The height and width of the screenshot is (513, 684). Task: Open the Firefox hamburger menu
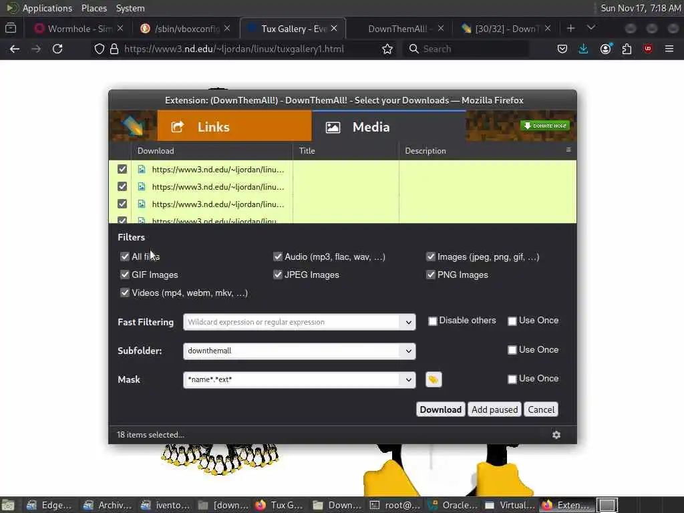pos(669,49)
